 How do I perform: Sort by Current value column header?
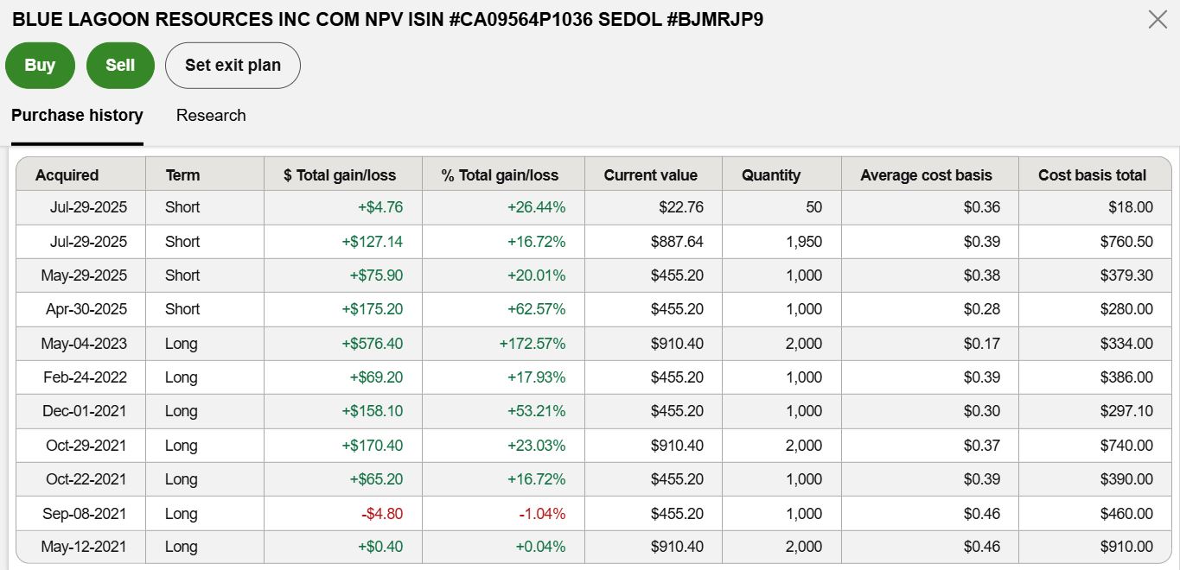click(650, 174)
